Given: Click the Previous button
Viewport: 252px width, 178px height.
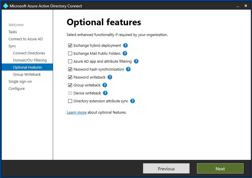Looking at the screenshot, I should click(166, 169).
